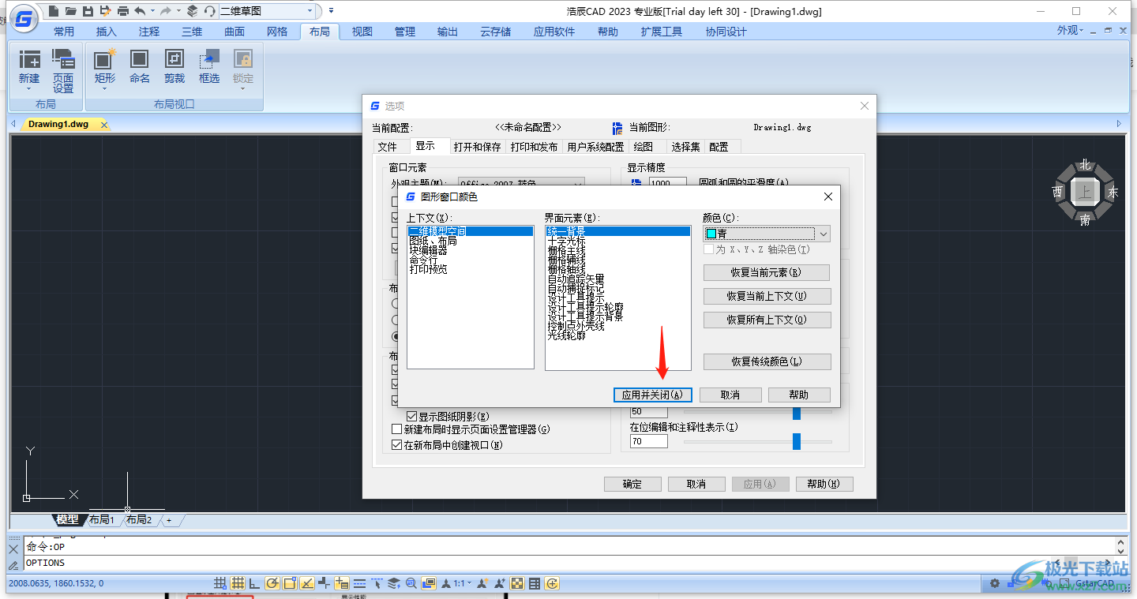Click the 在位编辑和注释性表示 slider thumb
This screenshot has width=1137, height=599.
click(x=796, y=440)
